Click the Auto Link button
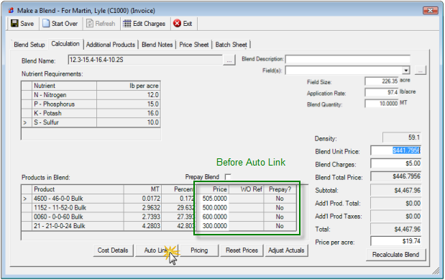This screenshot has width=445, height=280. tap(156, 250)
